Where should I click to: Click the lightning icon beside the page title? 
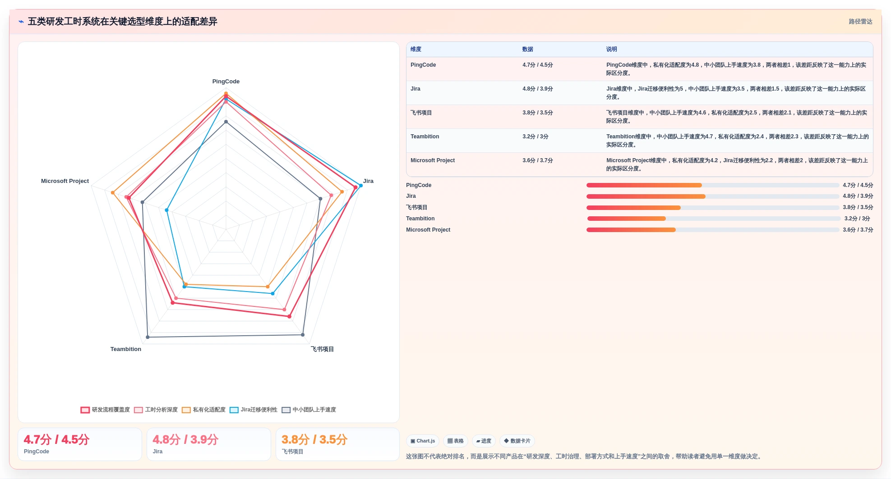point(21,22)
